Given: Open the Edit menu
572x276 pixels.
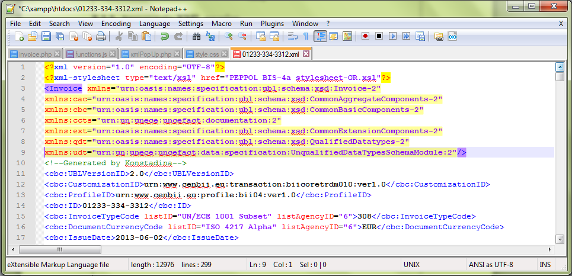Looking at the screenshot, I should click(35, 24).
